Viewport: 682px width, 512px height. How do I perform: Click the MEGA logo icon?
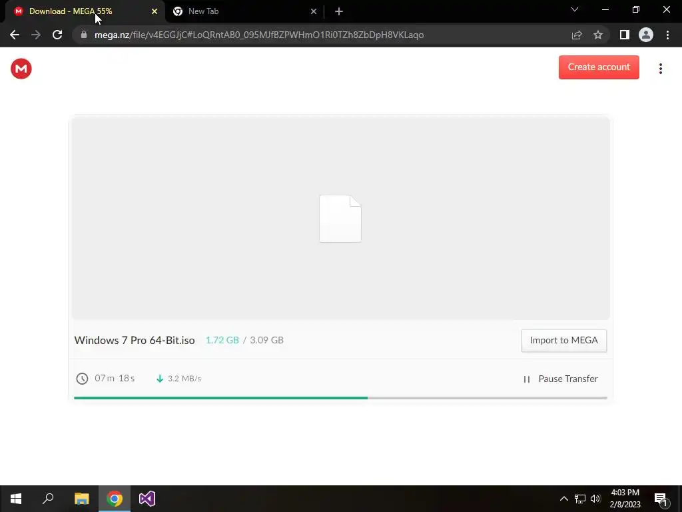[21, 69]
